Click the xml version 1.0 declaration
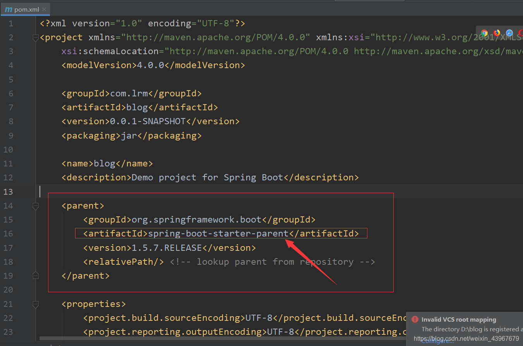 coord(142,23)
